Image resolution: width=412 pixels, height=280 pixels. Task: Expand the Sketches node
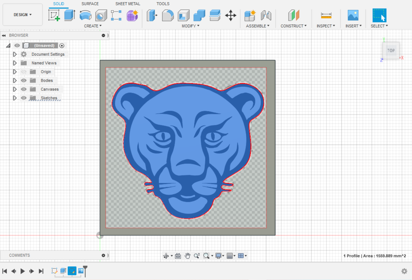[15, 98]
